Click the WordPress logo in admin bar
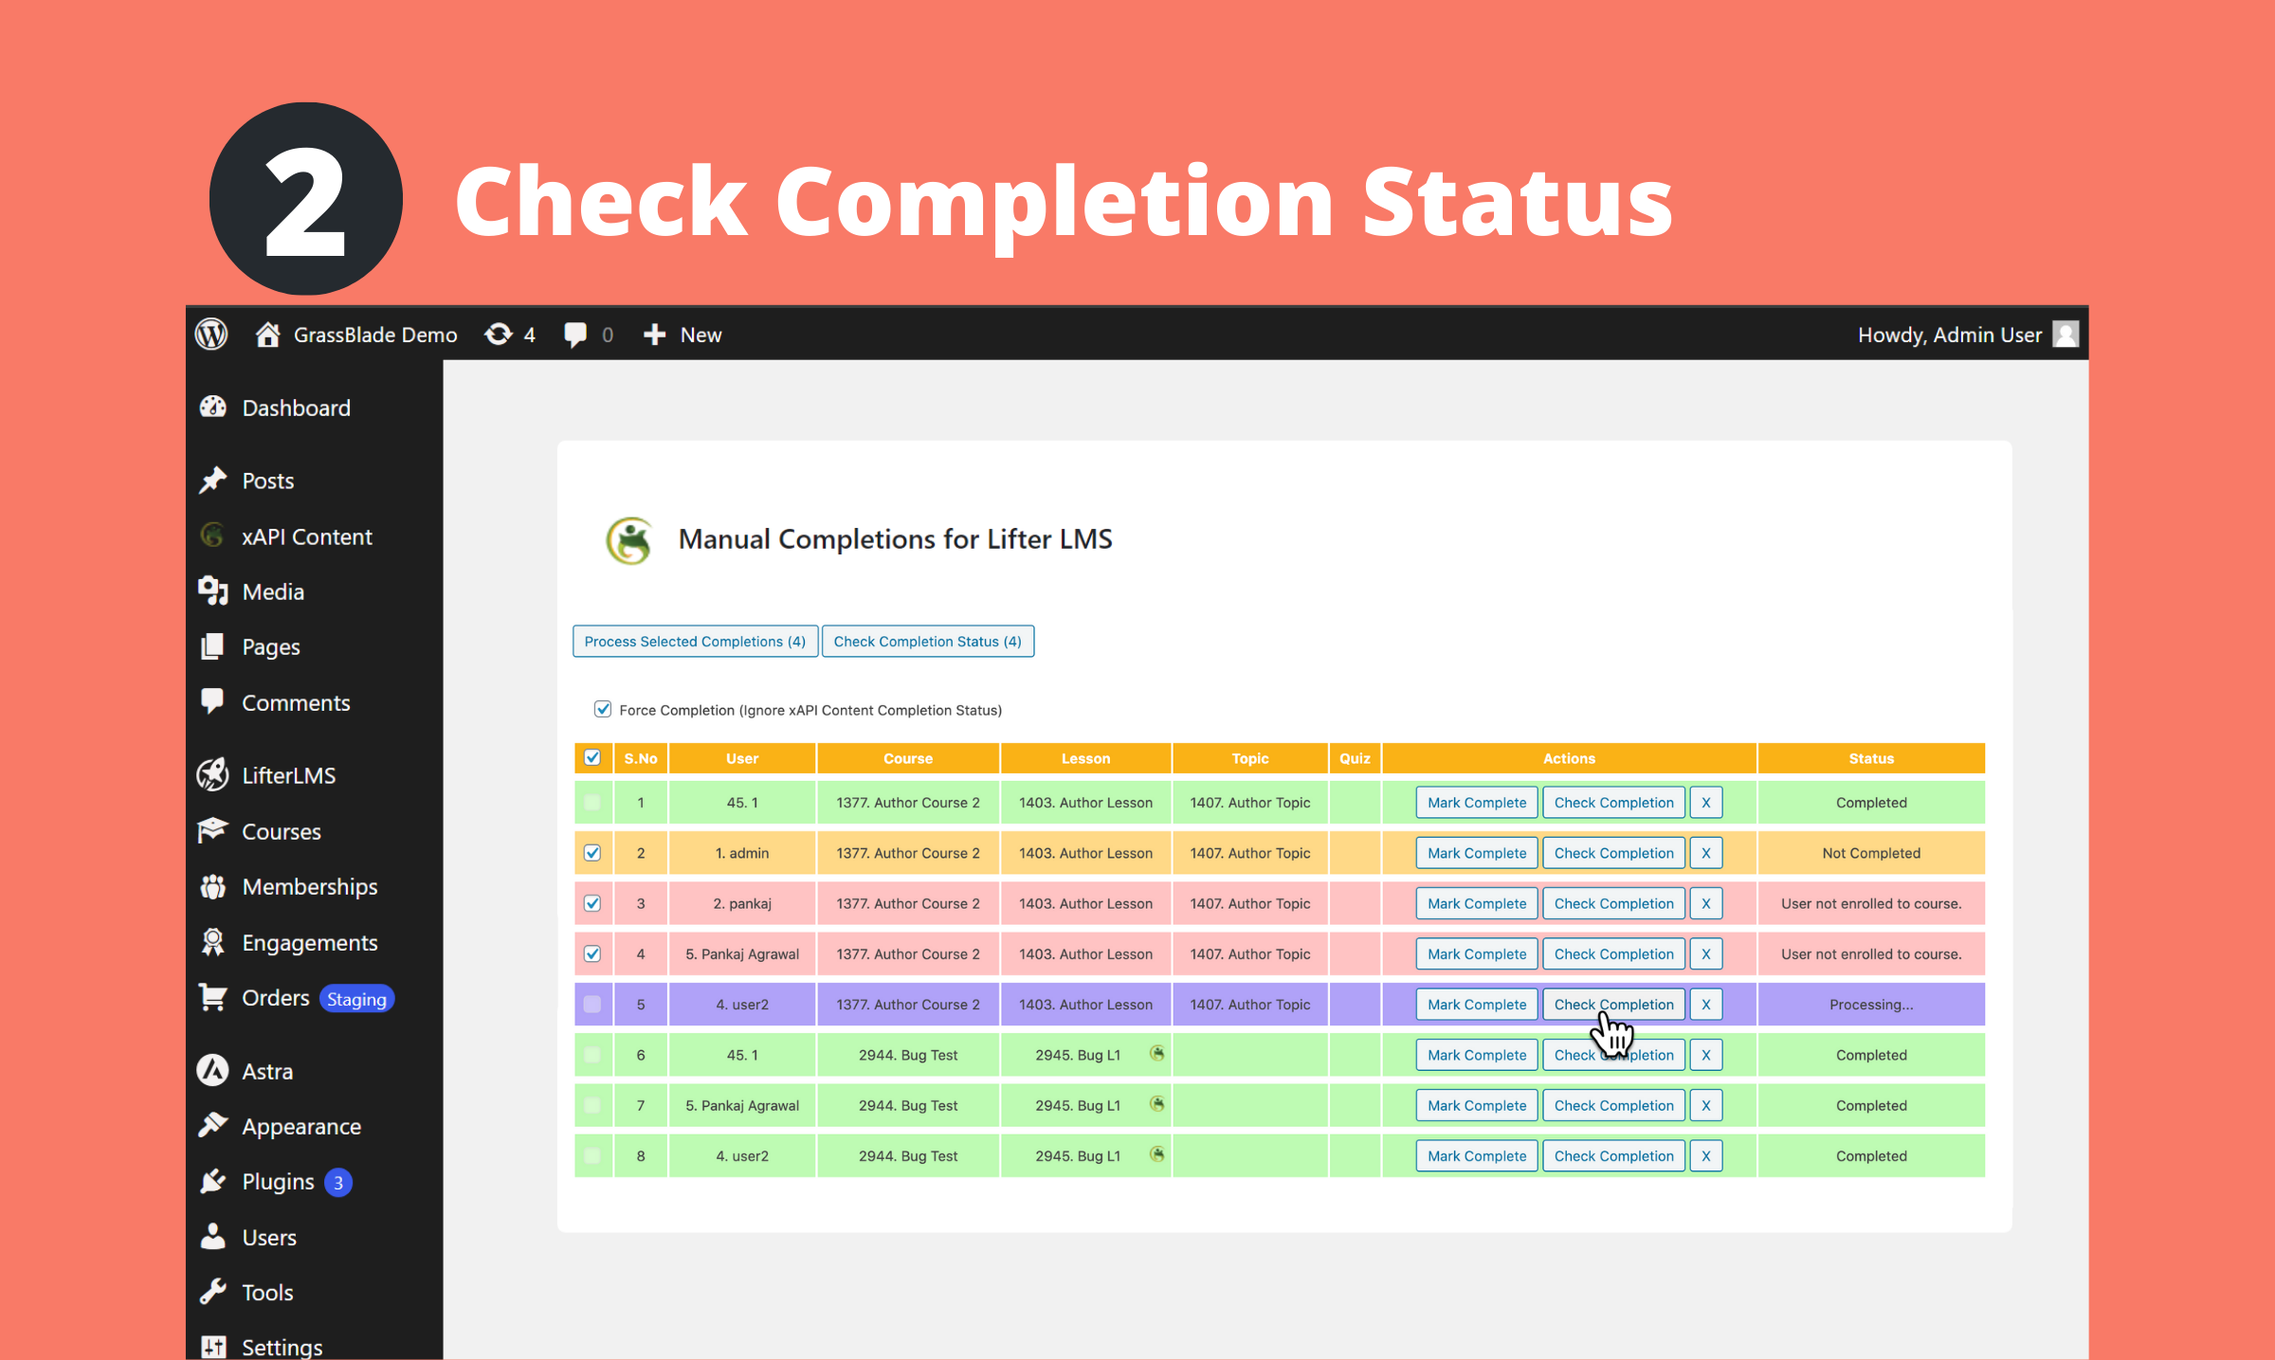 pos(211,335)
